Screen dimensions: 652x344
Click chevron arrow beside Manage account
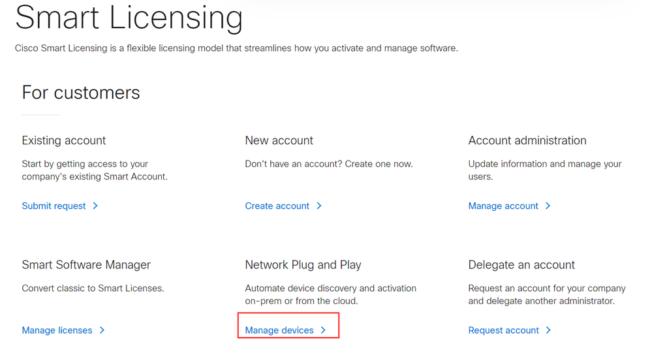(x=548, y=206)
